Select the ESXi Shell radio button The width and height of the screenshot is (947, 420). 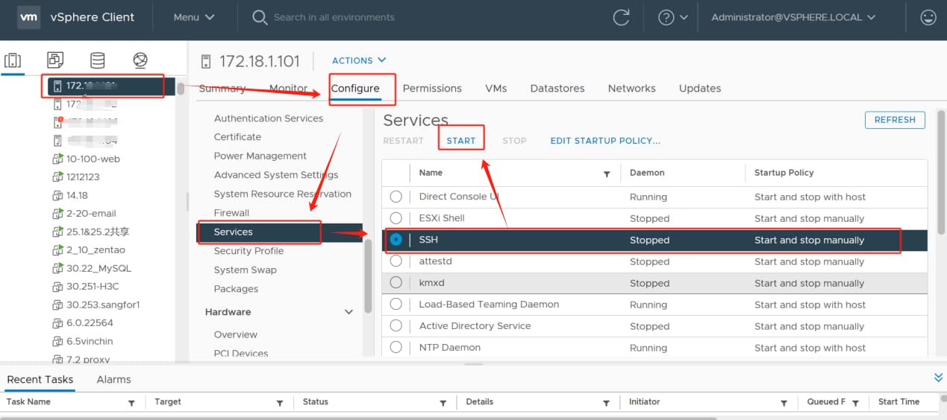pos(396,218)
